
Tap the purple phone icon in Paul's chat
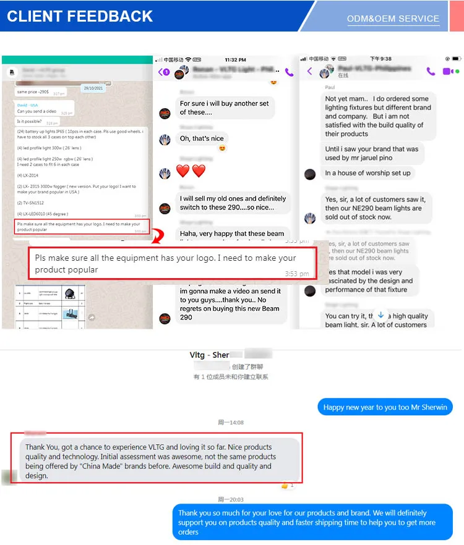click(431, 71)
